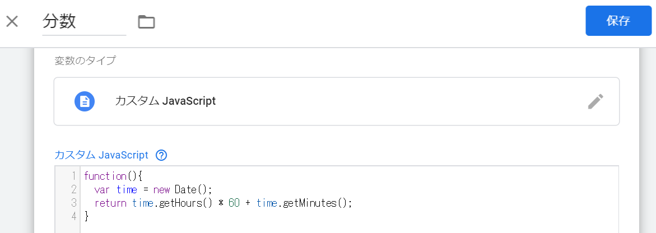This screenshot has width=656, height=233.
Task: Click the variable name field 分数
Action: 84,22
